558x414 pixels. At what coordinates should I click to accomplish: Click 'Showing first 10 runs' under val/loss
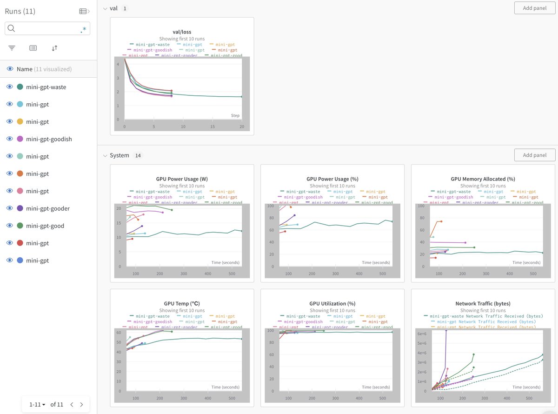coord(182,39)
